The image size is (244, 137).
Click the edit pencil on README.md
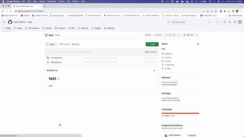(154, 70)
